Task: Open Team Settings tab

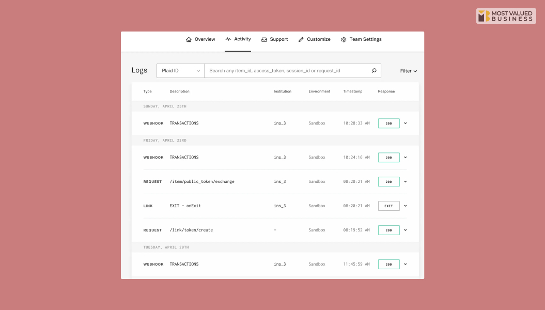Action: [361, 39]
